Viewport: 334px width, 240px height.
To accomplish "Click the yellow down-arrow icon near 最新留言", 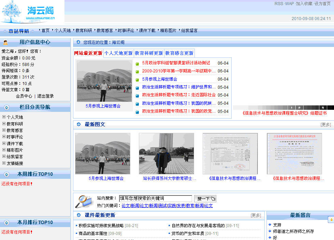I will point(331,220).
